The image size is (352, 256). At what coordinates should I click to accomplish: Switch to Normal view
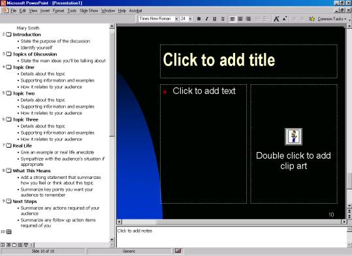3,245
